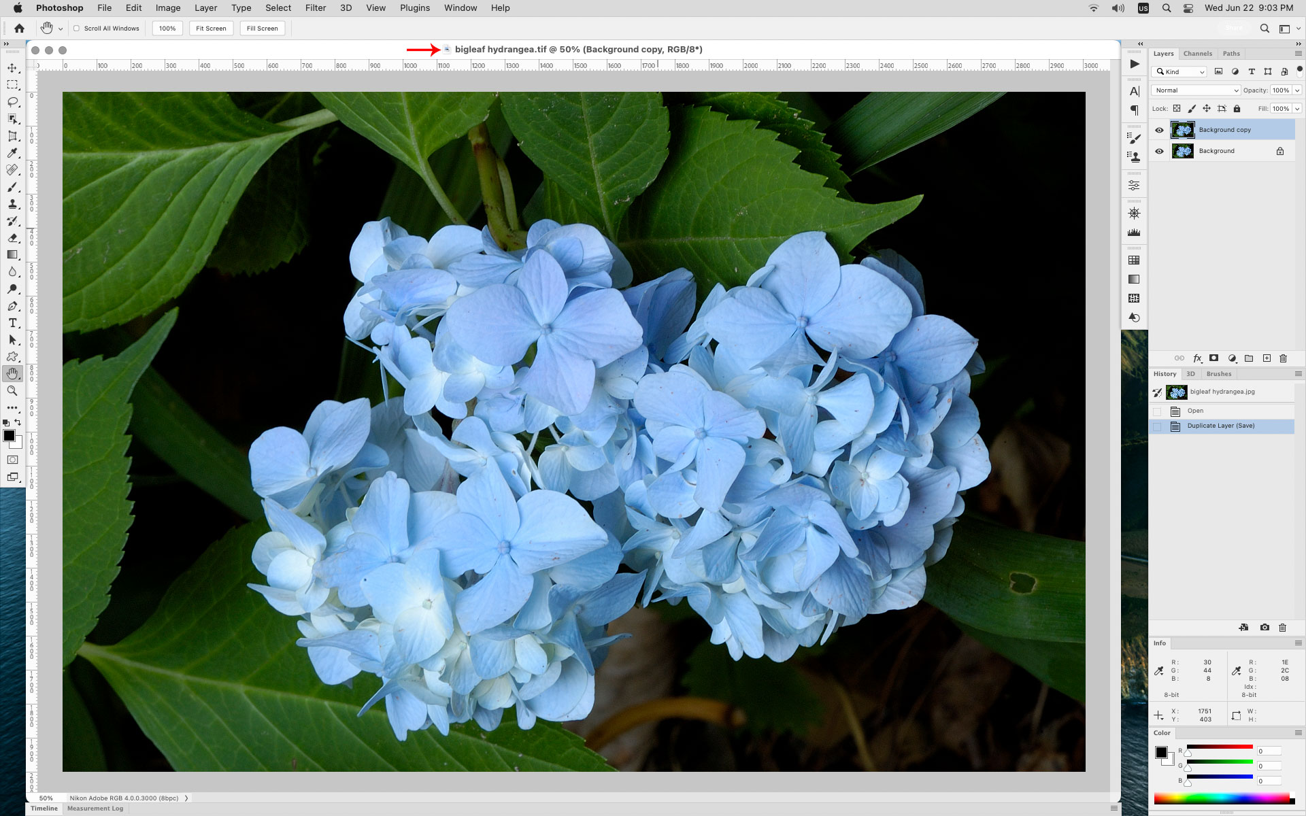Select the Duplicate Layer (Save) history state
1306x816 pixels.
tap(1222, 426)
